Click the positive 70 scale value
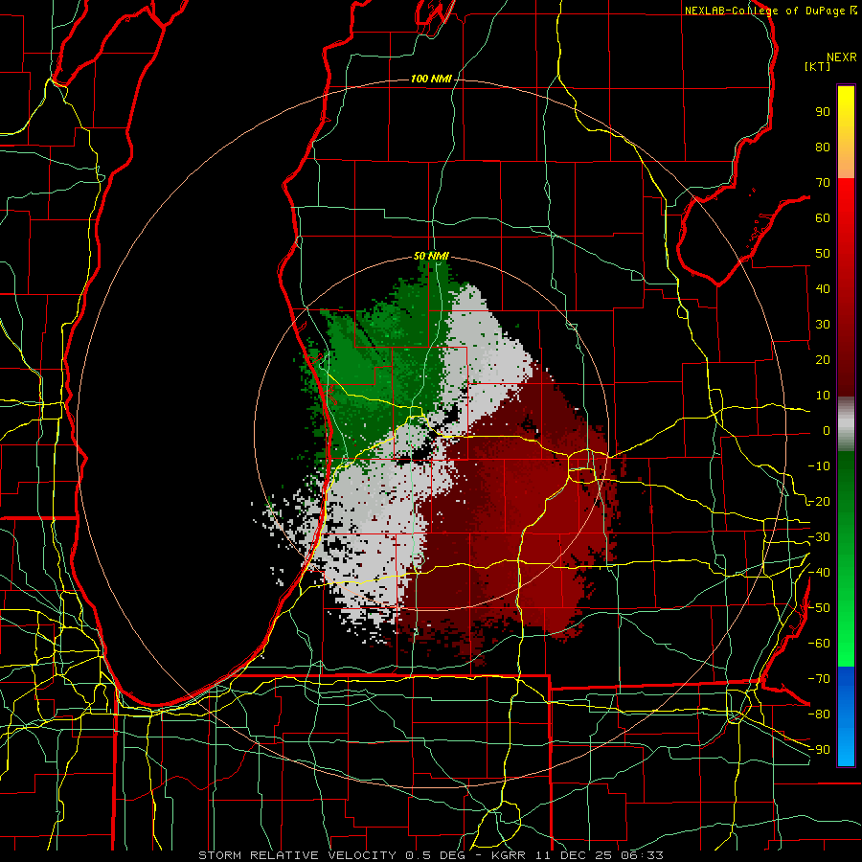The width and height of the screenshot is (862, 862). point(823,183)
